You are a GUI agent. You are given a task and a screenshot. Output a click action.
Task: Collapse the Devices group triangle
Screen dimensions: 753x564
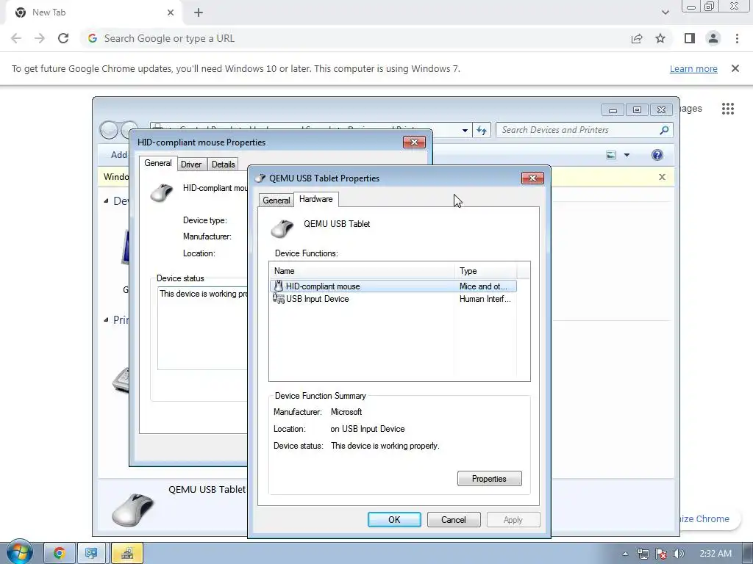(106, 201)
